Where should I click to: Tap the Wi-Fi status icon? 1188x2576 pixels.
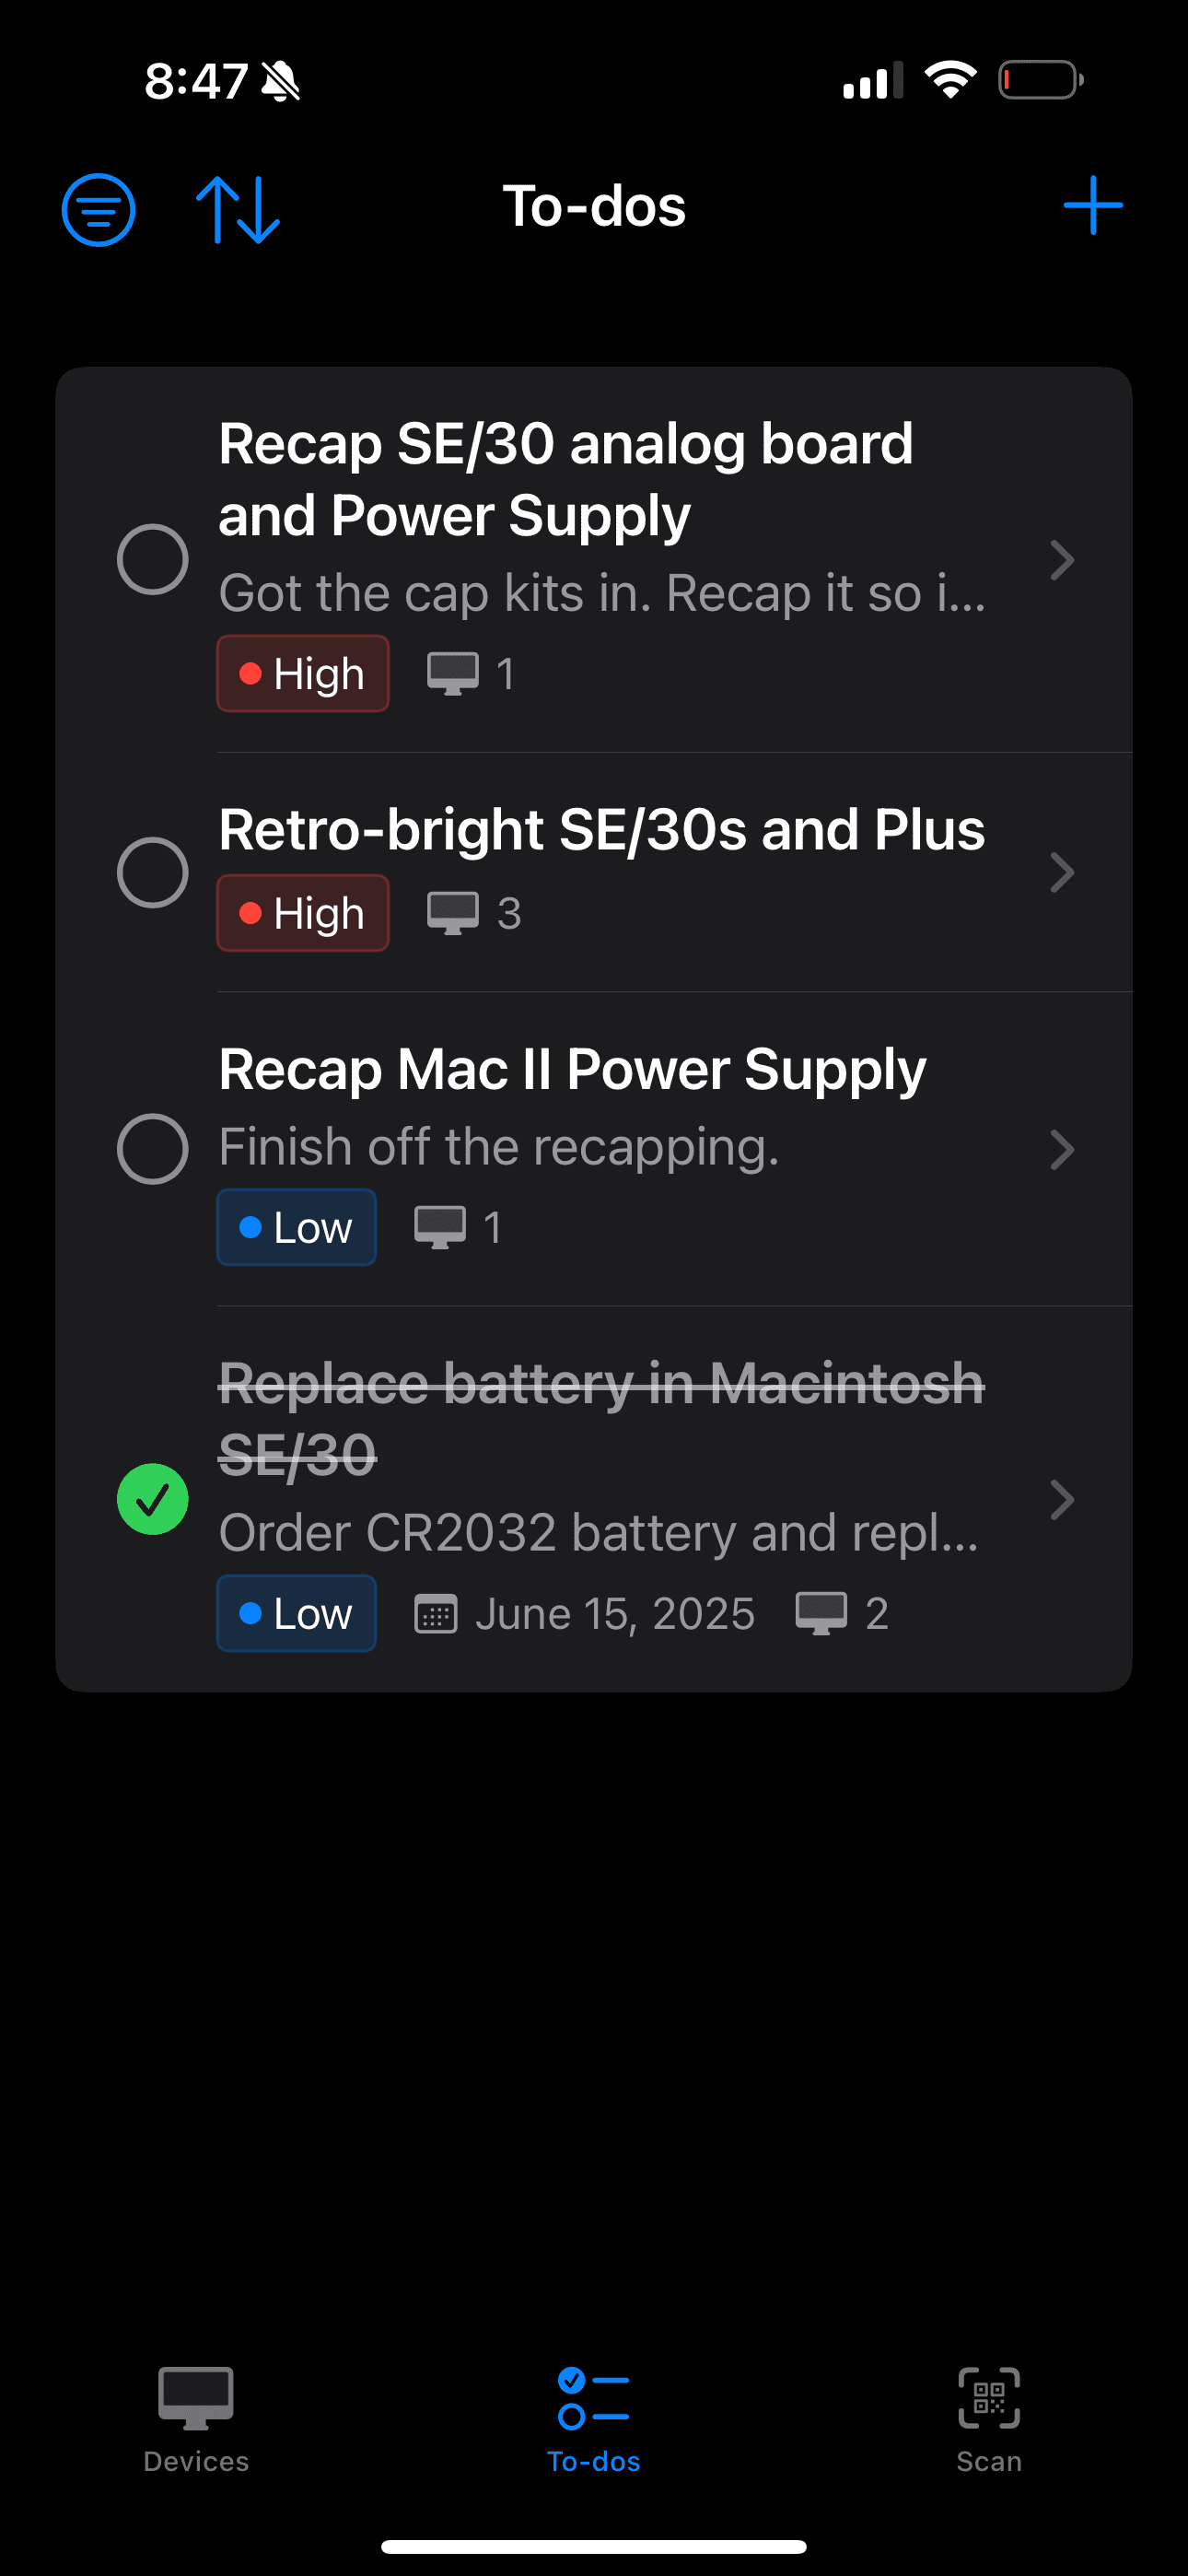coord(950,80)
